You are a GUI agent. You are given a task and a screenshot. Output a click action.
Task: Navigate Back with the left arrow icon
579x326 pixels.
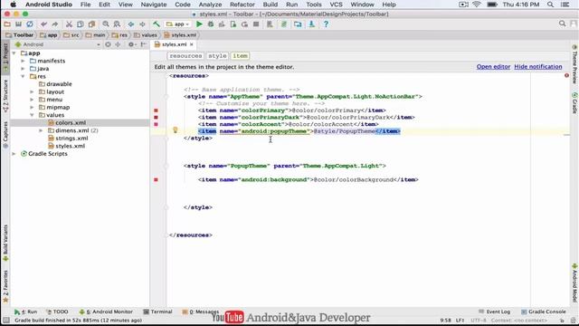(x=130, y=24)
